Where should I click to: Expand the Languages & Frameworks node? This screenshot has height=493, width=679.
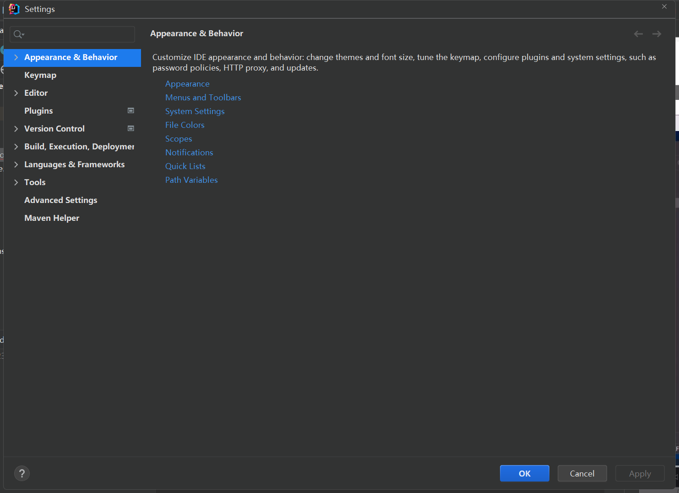[16, 164]
